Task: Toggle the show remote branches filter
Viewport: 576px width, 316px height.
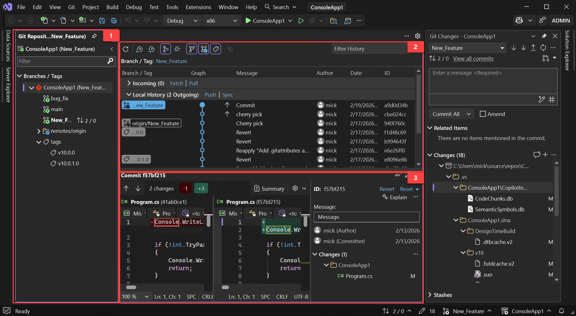Action: click(203, 49)
